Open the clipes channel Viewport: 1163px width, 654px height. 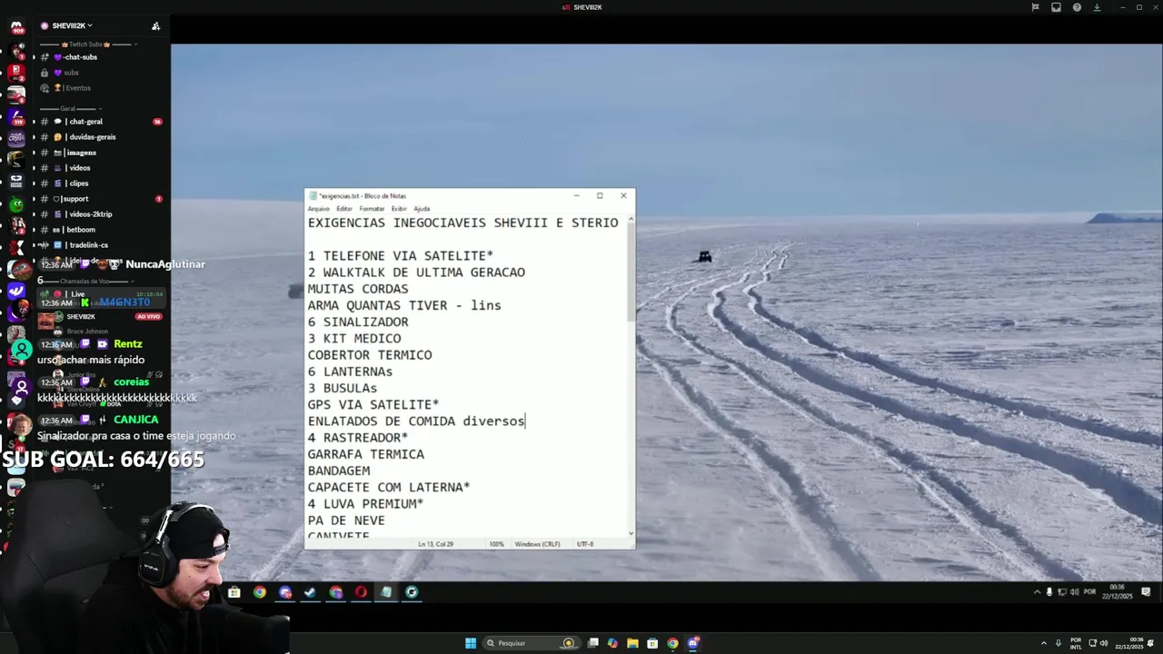(102, 183)
